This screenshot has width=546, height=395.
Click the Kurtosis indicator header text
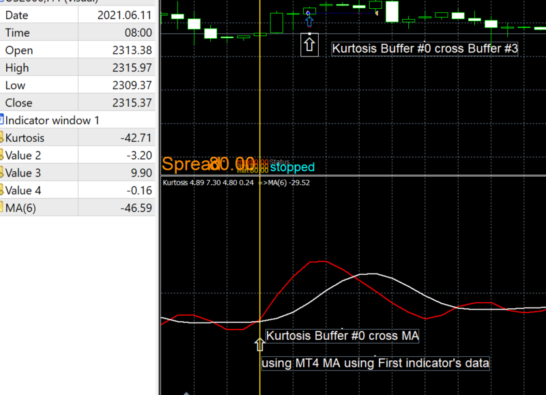click(x=208, y=183)
